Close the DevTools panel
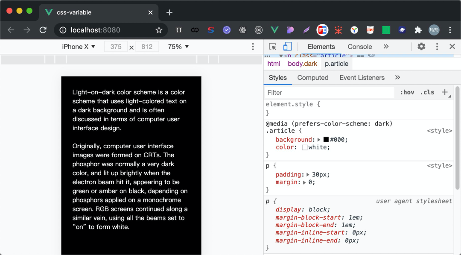This screenshot has height=255, width=461. tap(452, 47)
